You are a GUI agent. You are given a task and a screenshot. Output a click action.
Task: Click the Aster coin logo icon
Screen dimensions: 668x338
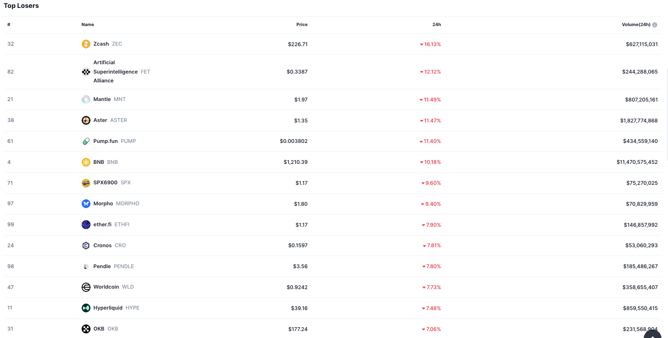[x=86, y=121]
